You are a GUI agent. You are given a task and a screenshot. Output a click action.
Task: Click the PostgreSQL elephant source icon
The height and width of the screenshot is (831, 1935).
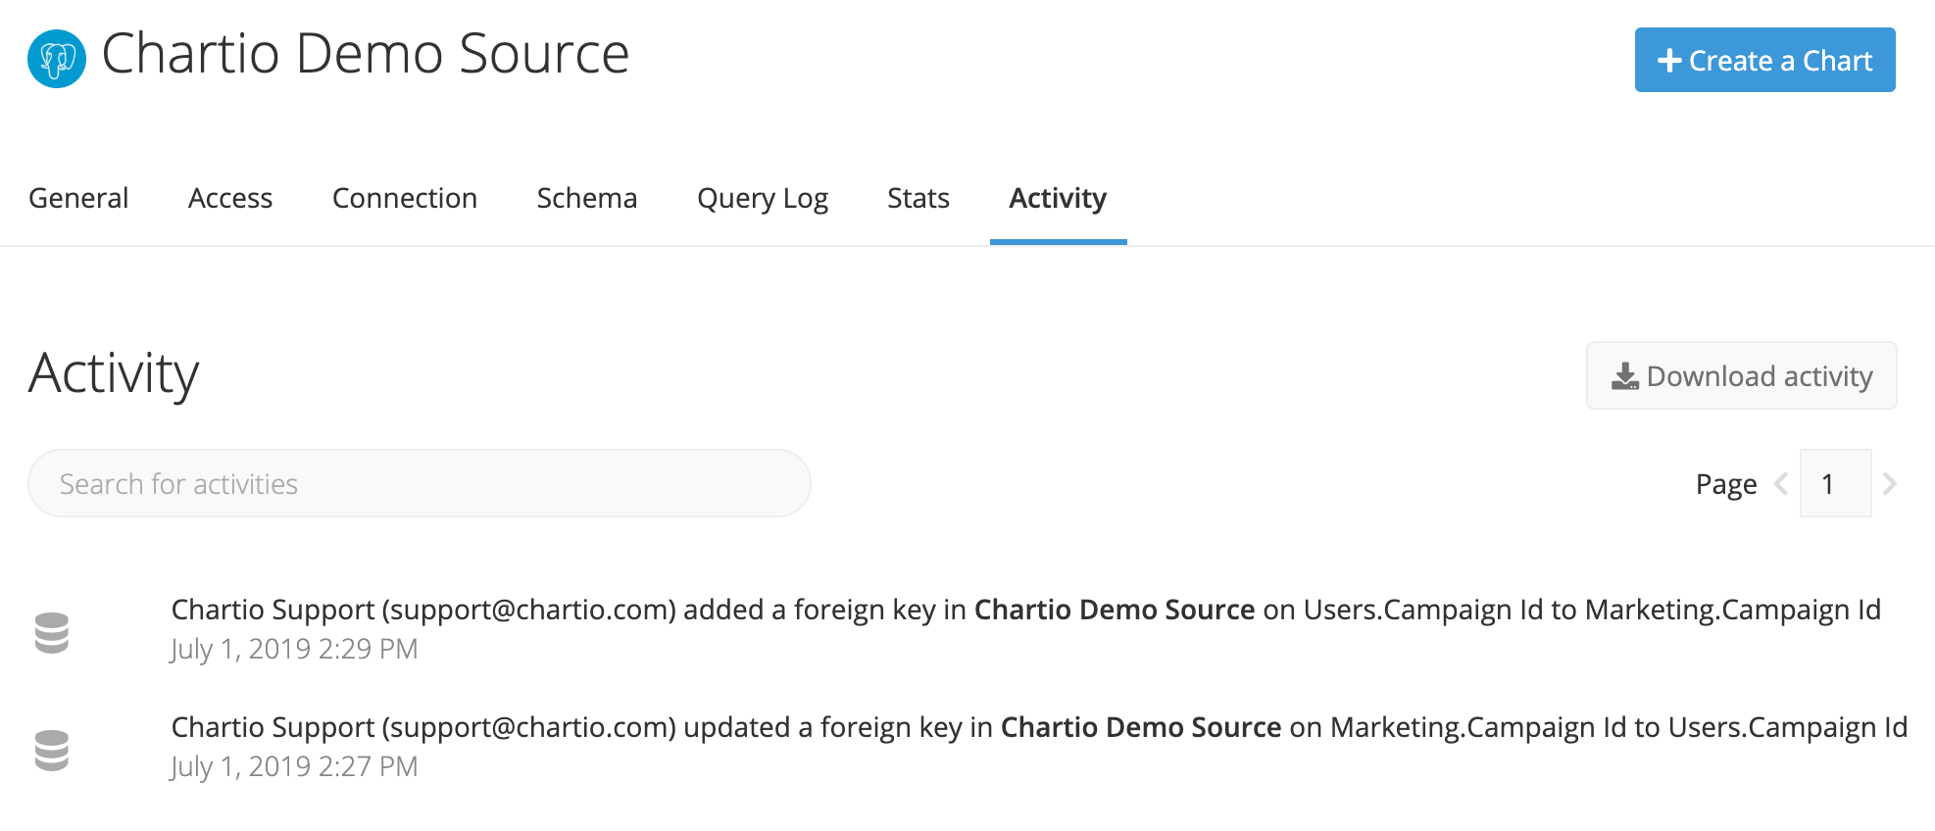[x=57, y=59]
